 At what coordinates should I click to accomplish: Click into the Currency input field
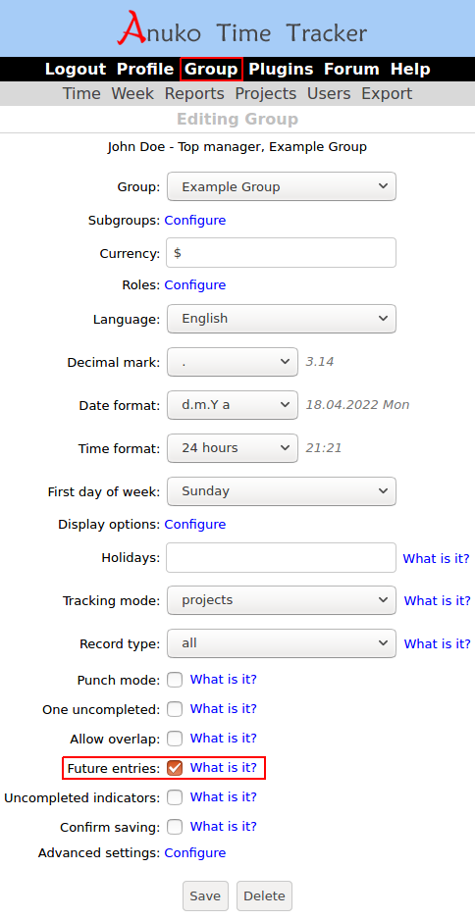coord(282,253)
